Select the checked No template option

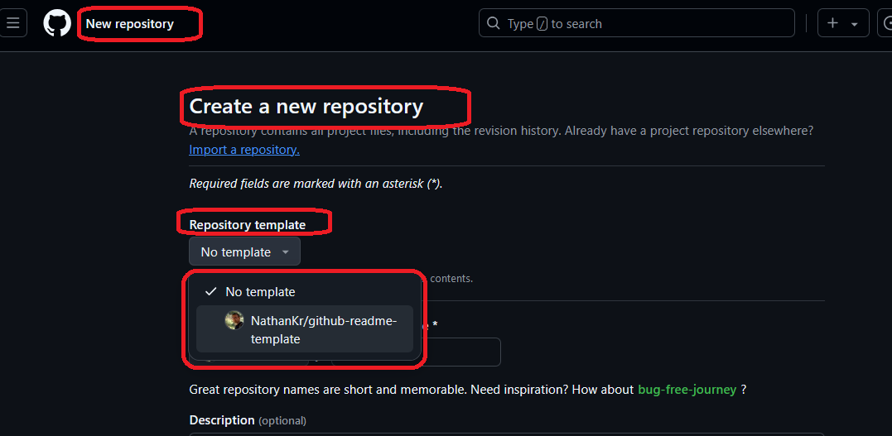click(305, 291)
